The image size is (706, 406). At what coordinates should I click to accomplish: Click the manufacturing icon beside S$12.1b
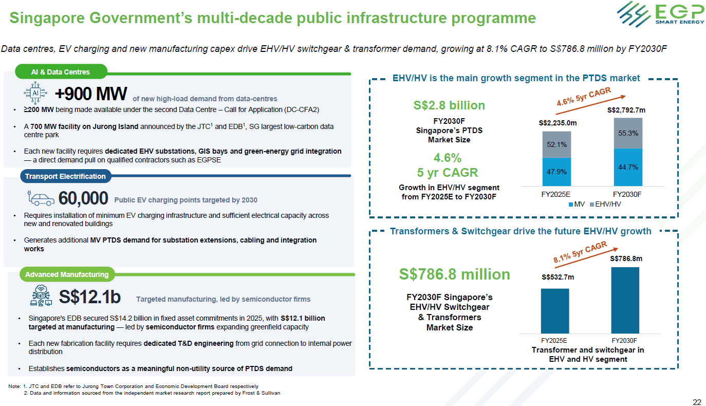[x=42, y=297]
